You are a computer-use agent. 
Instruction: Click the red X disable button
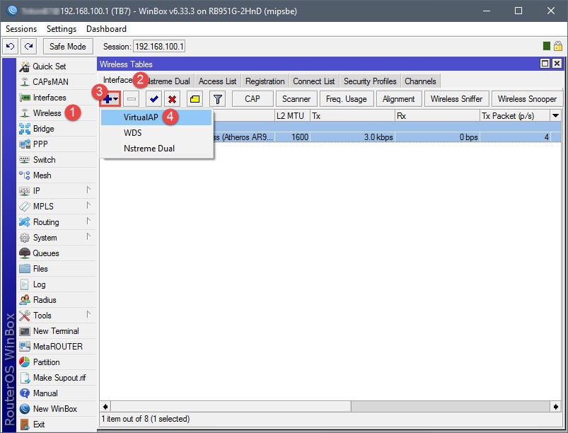click(x=173, y=99)
